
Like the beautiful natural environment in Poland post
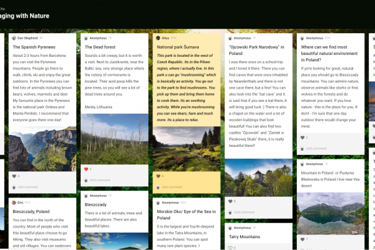[x=302, y=137]
